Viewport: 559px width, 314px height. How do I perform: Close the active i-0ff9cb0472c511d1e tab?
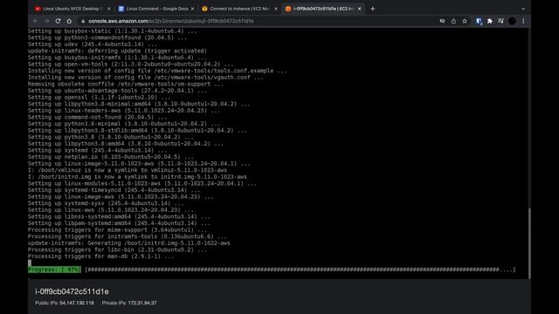(x=359, y=9)
